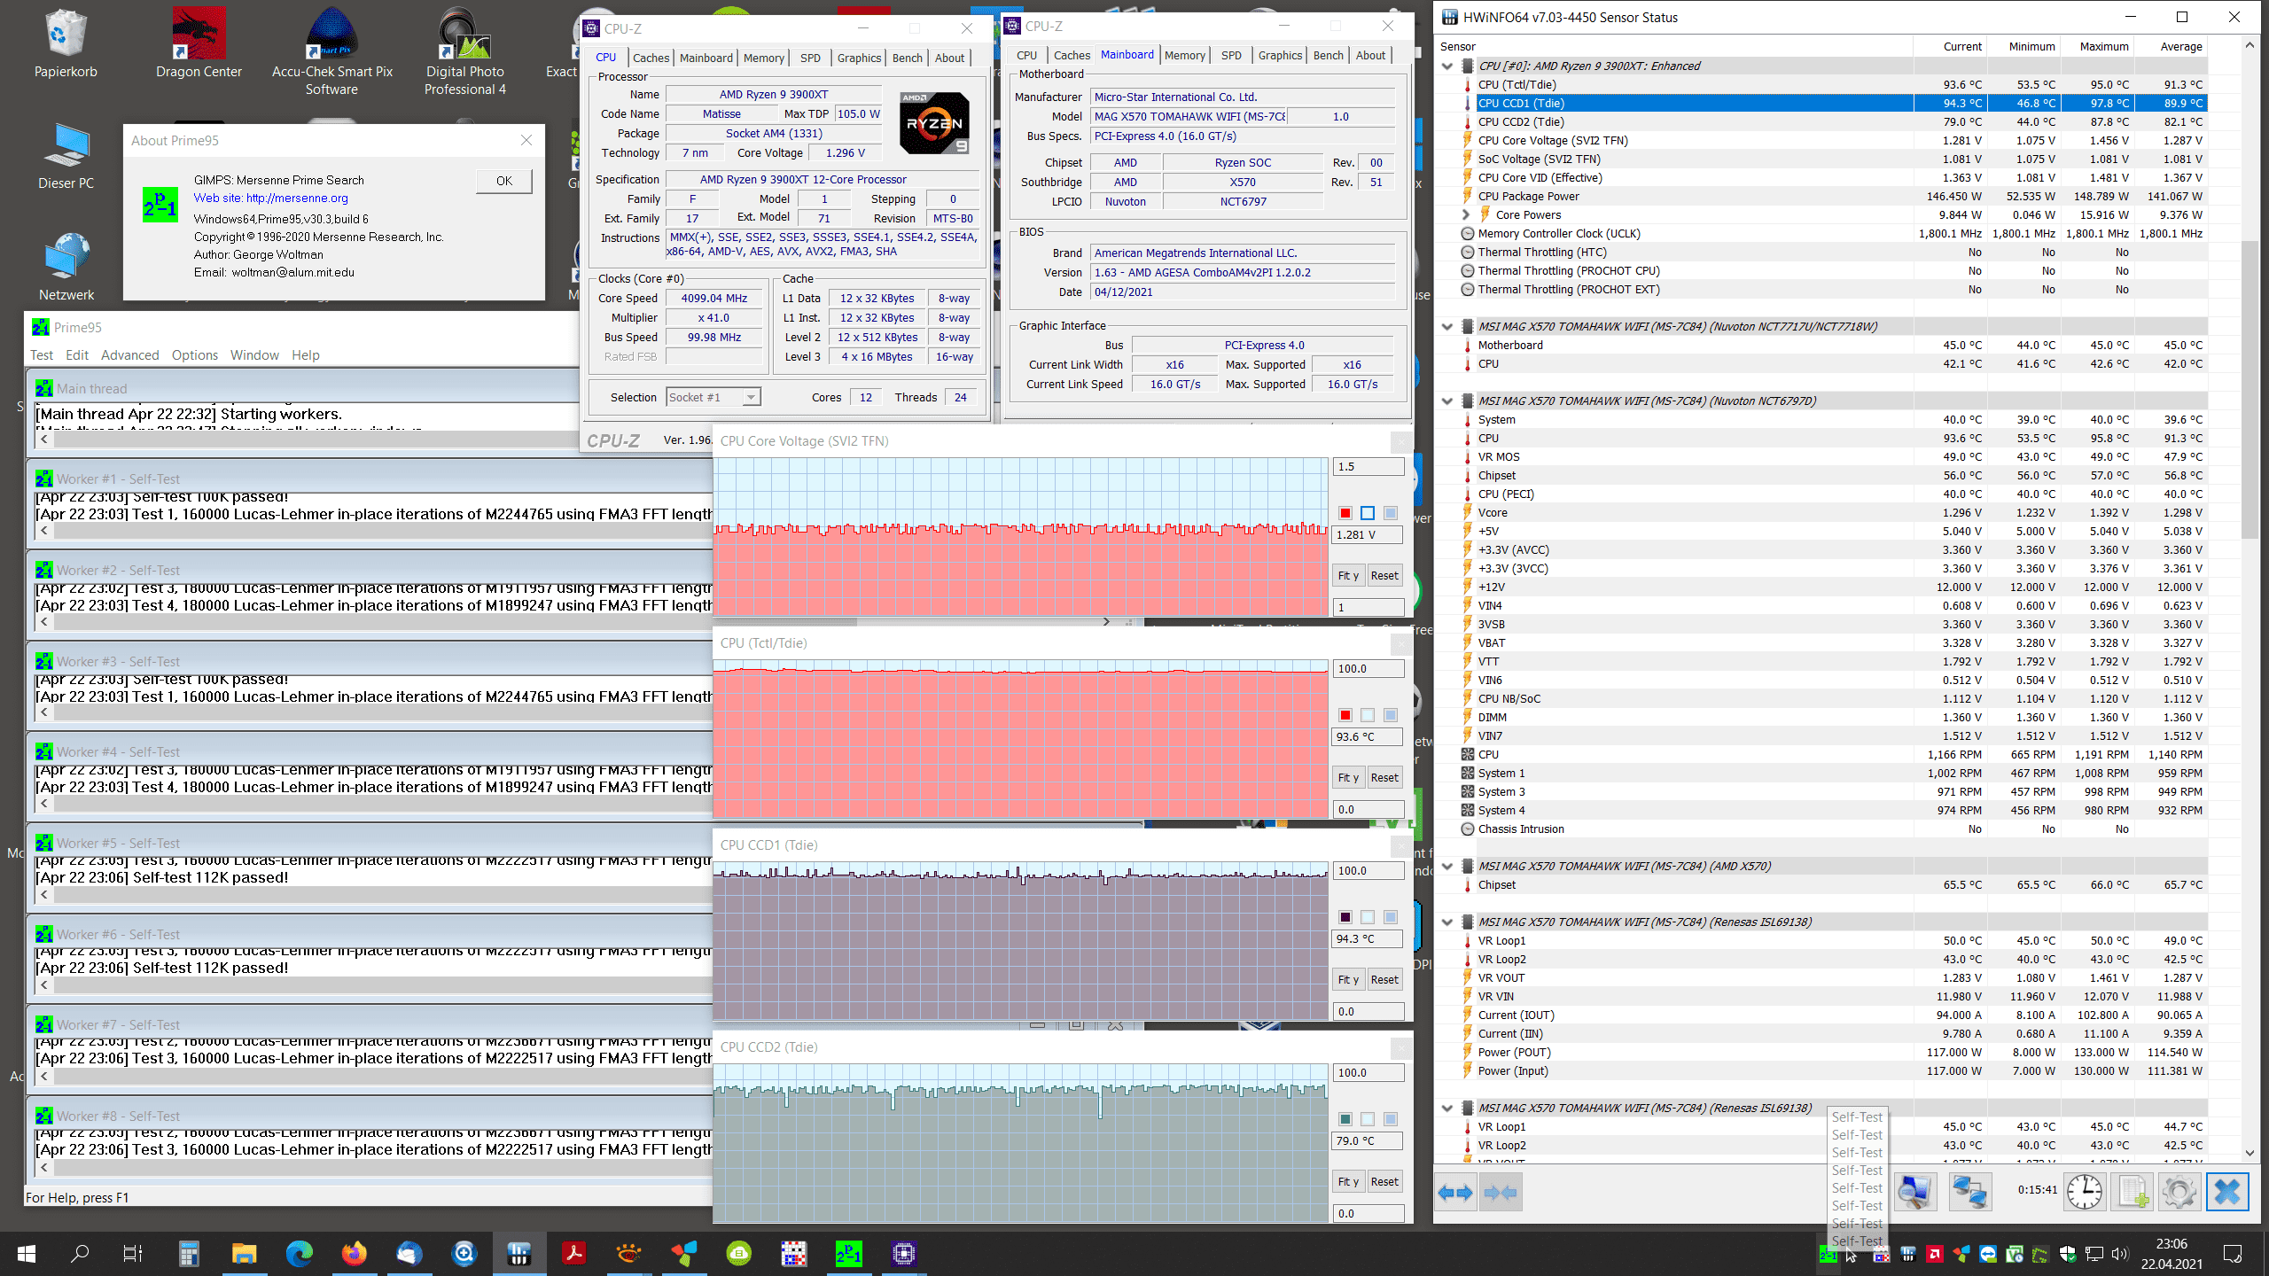Click HWiNFO log file icon
The height and width of the screenshot is (1276, 2269).
pyautogui.click(x=2133, y=1192)
